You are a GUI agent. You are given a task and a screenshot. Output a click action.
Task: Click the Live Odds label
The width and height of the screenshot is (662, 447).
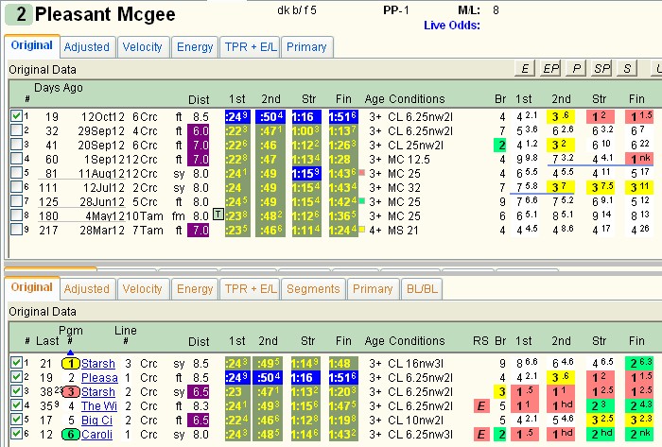pyautogui.click(x=452, y=26)
